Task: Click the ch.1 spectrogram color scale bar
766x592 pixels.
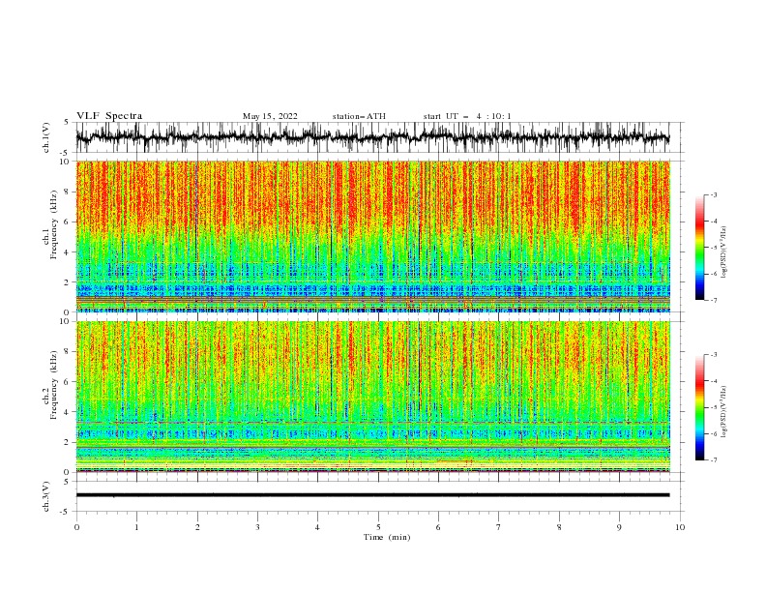Action: tap(699, 248)
